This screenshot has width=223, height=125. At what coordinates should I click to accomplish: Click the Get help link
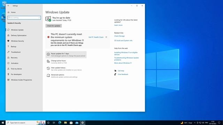[121, 71]
